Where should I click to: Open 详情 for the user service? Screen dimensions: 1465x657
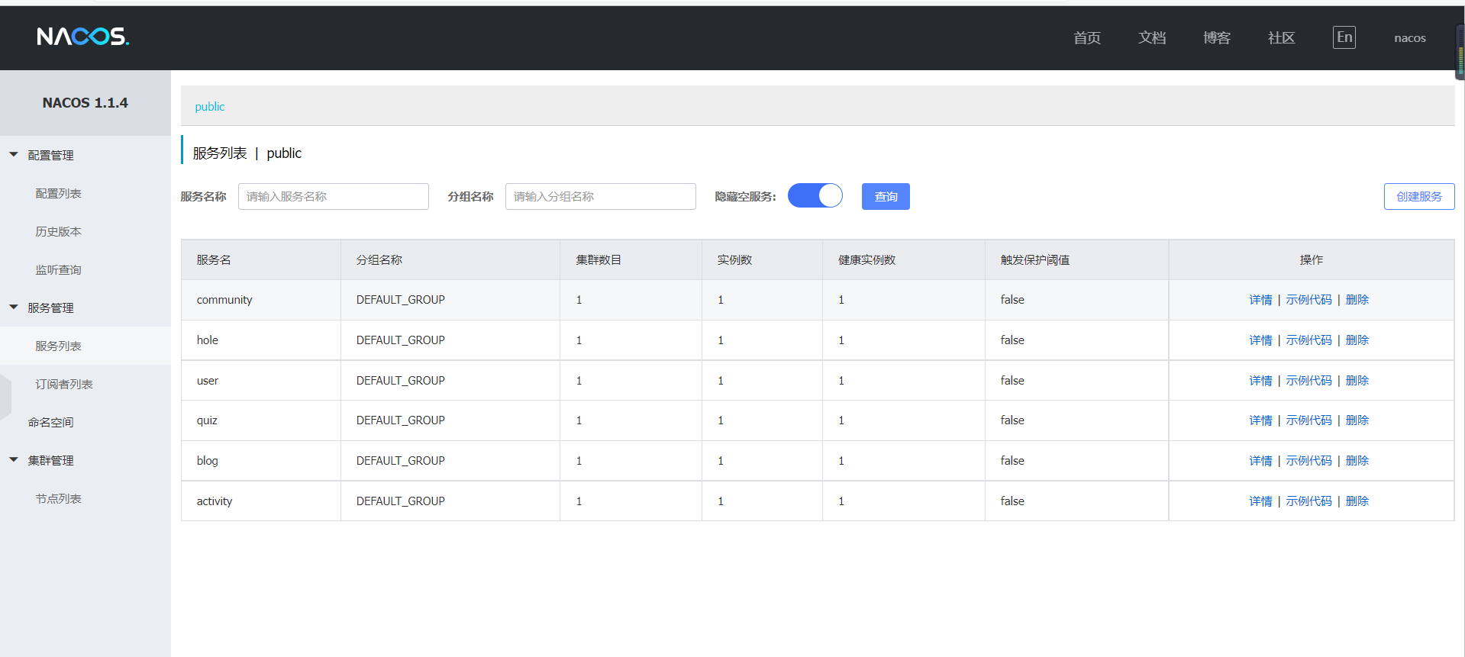1260,381
